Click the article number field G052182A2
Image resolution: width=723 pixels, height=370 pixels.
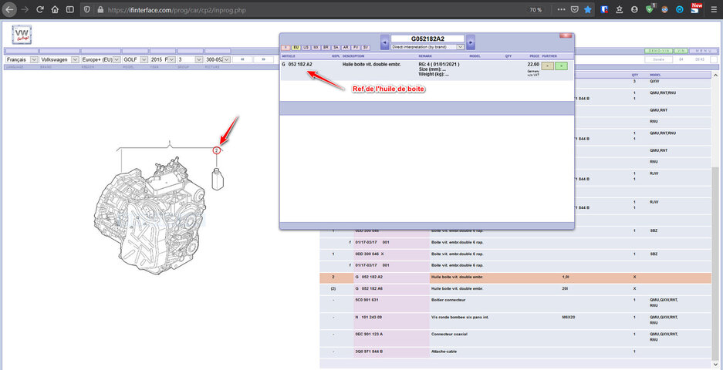pos(427,39)
